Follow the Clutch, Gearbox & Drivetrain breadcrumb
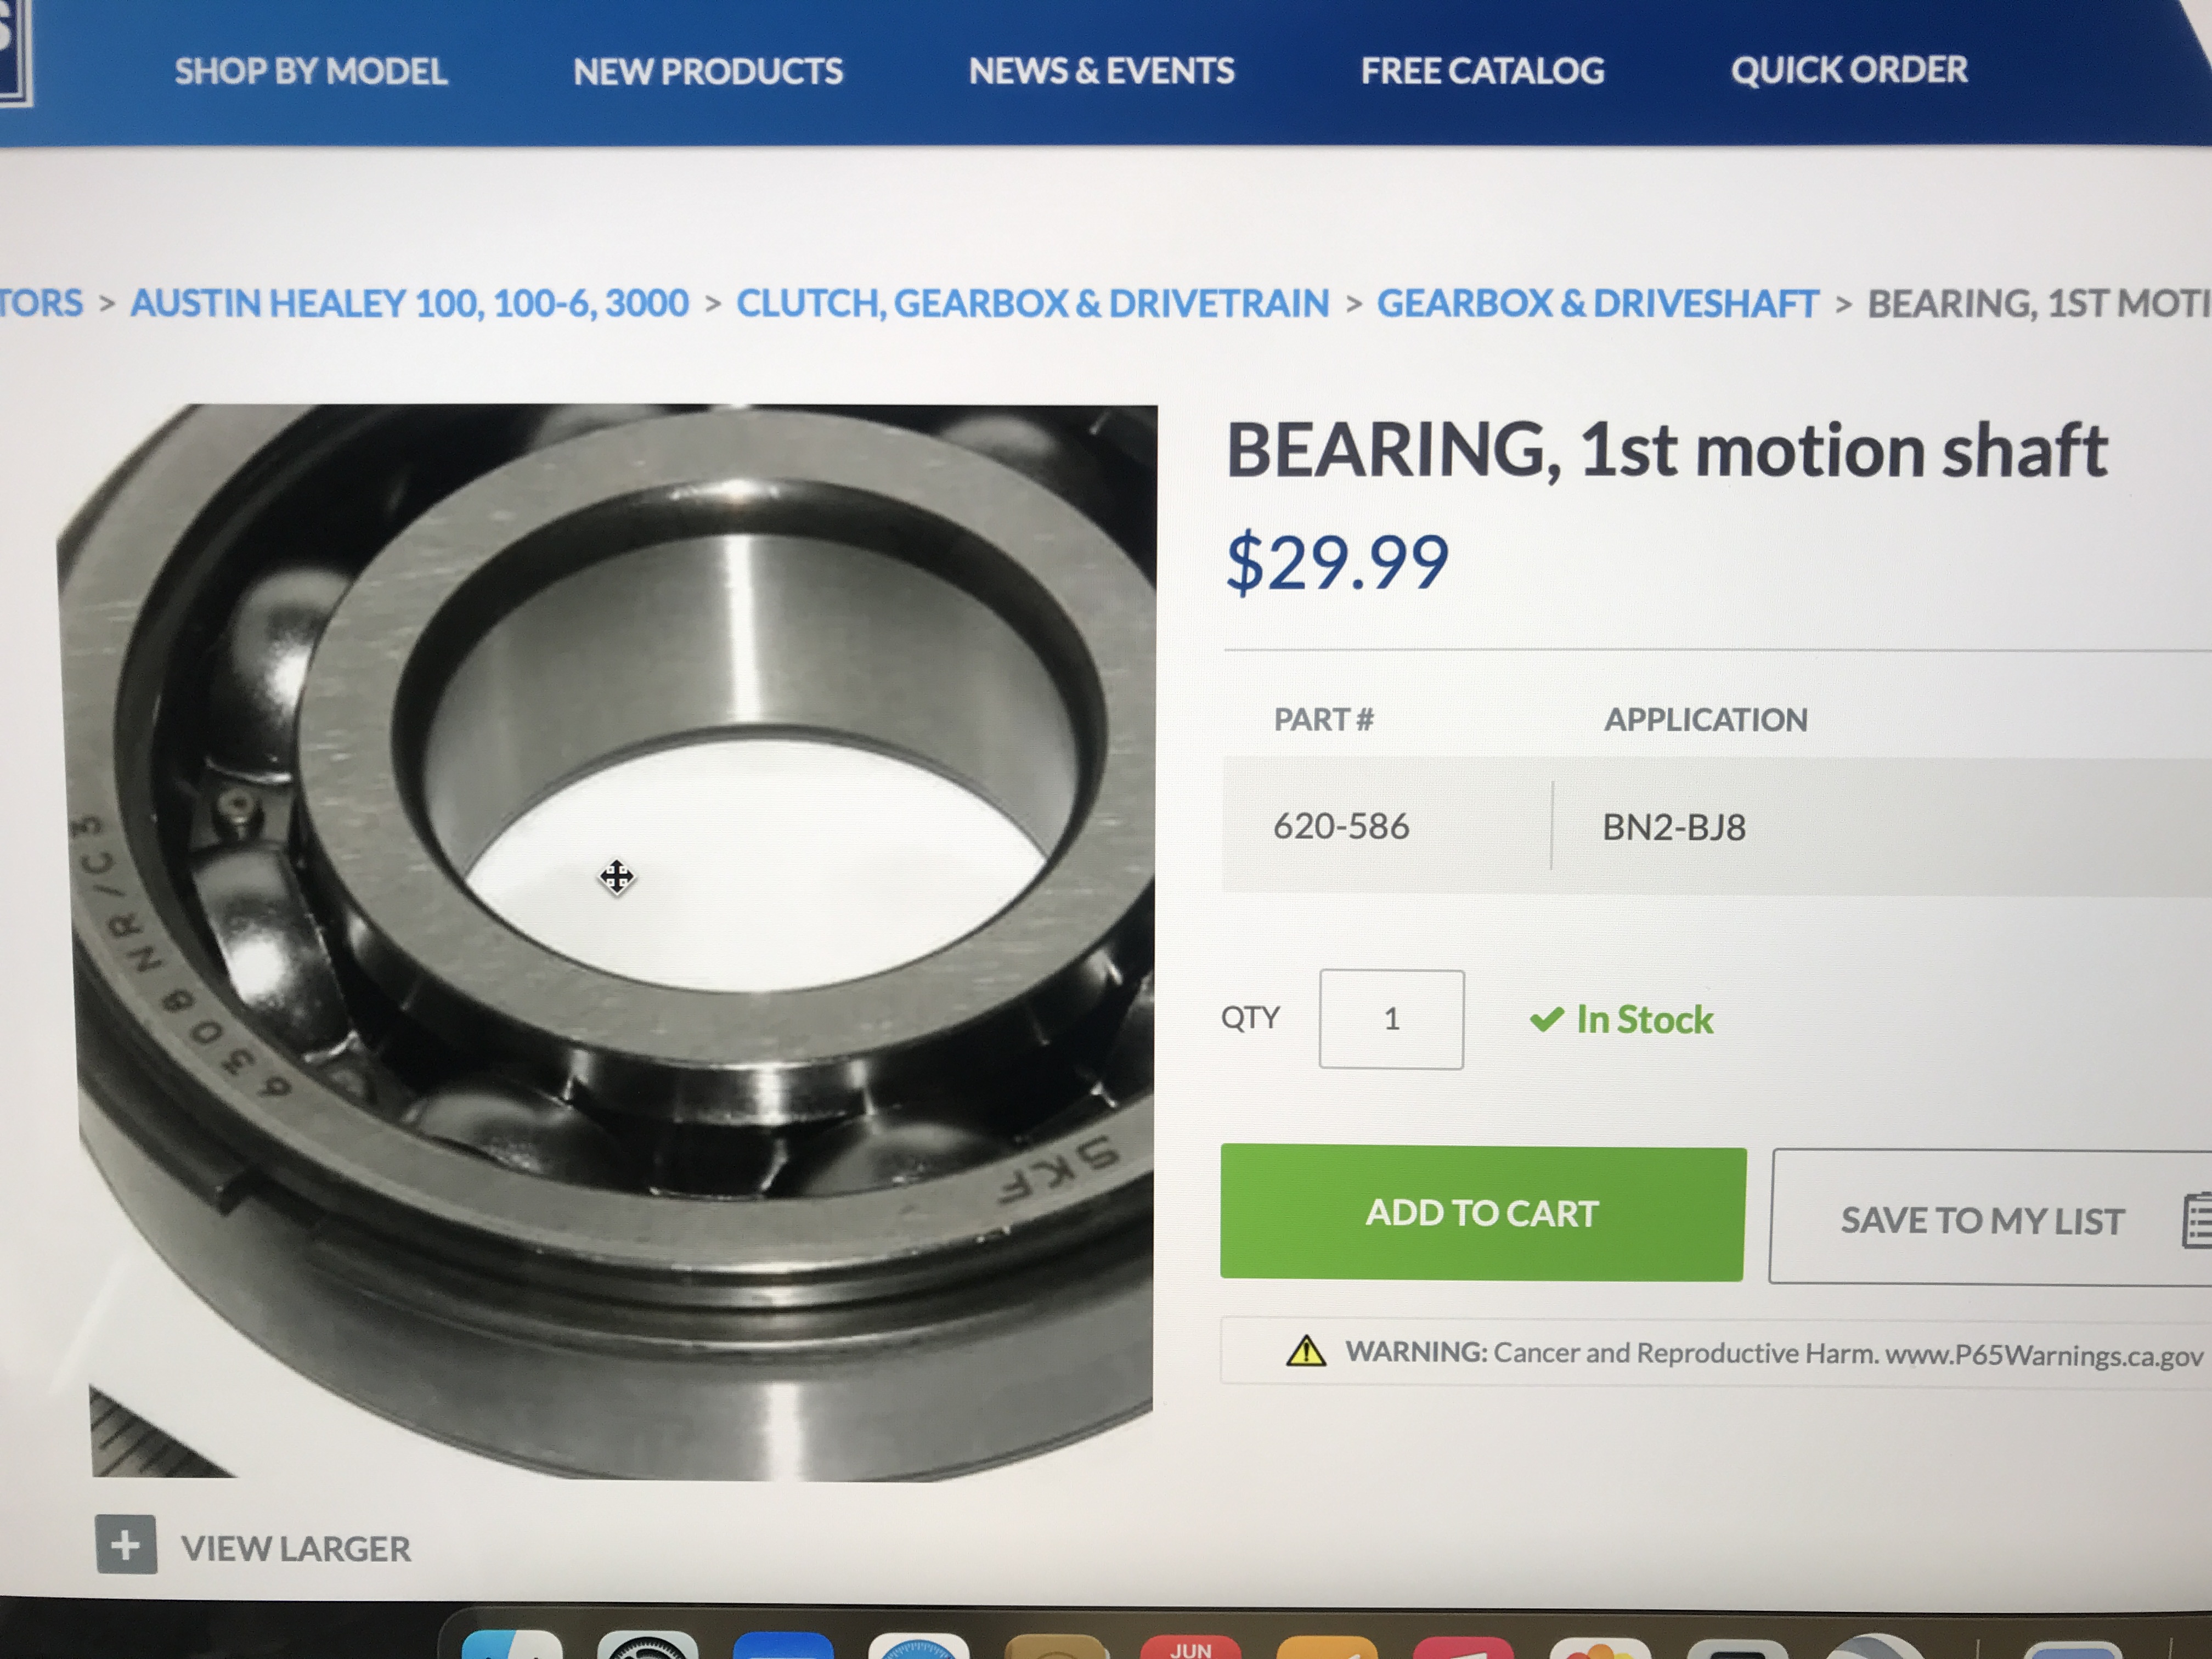 click(x=1032, y=303)
